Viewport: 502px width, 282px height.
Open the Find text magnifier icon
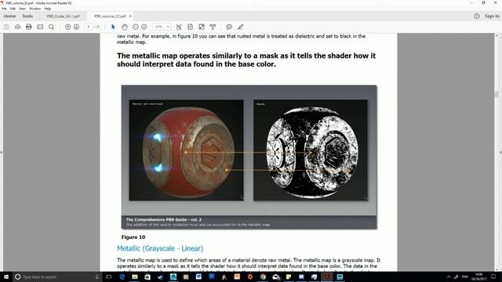click(x=51, y=27)
